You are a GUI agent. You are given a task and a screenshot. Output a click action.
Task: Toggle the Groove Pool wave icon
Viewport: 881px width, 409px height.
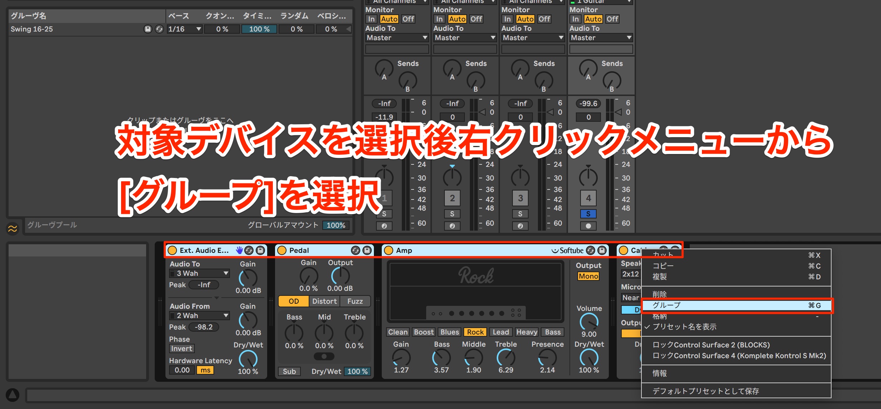(x=13, y=228)
